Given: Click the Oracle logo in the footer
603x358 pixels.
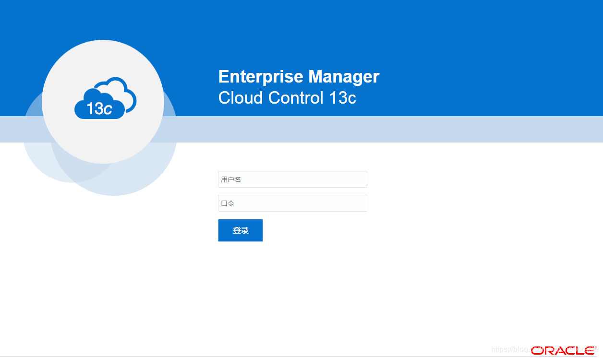Looking at the screenshot, I should [x=563, y=351].
